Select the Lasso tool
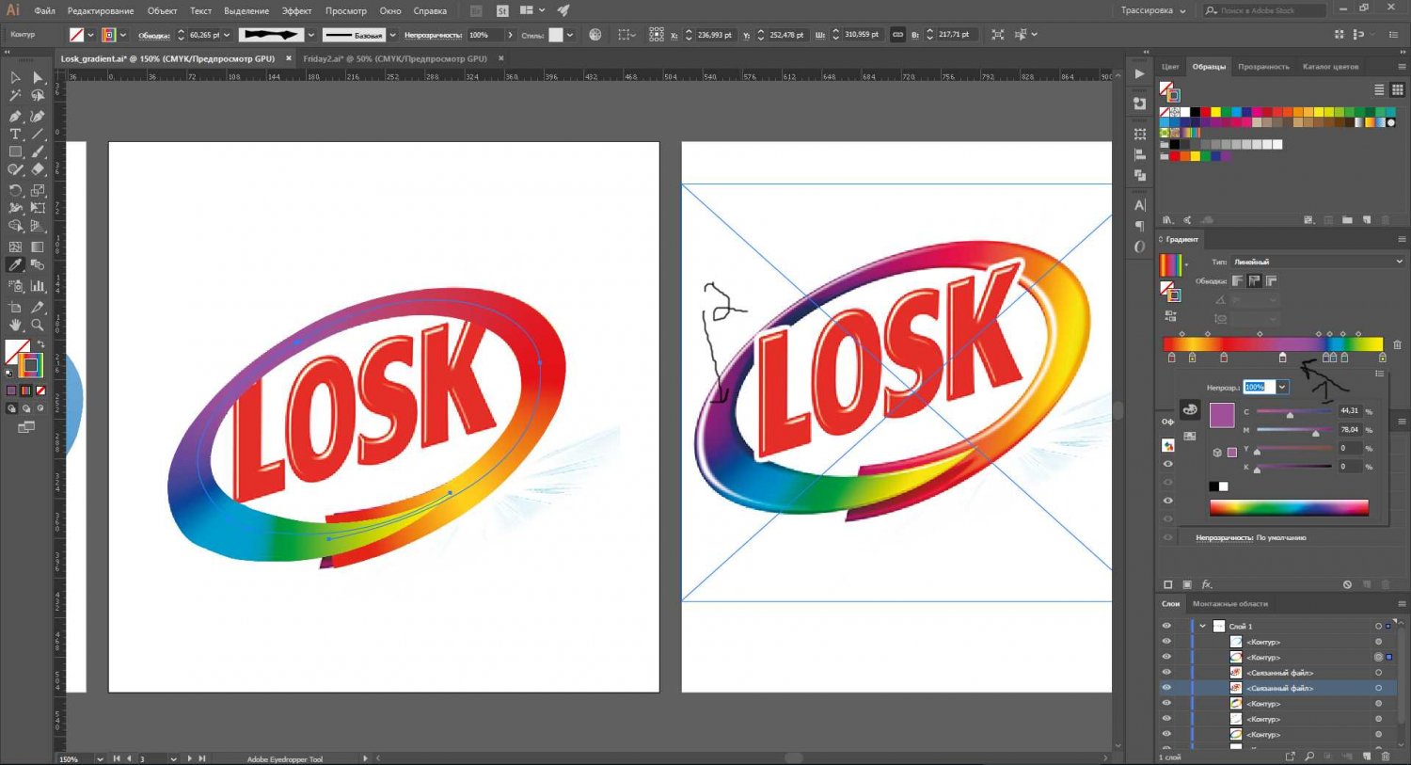The width and height of the screenshot is (1411, 765). (38, 96)
